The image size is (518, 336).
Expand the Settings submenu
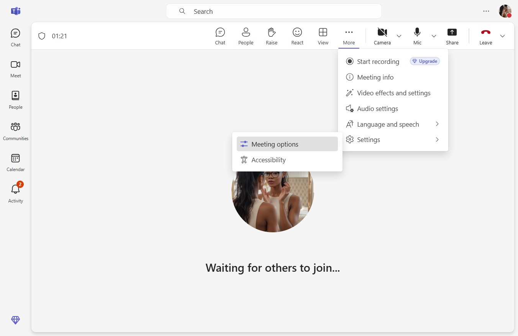point(393,140)
